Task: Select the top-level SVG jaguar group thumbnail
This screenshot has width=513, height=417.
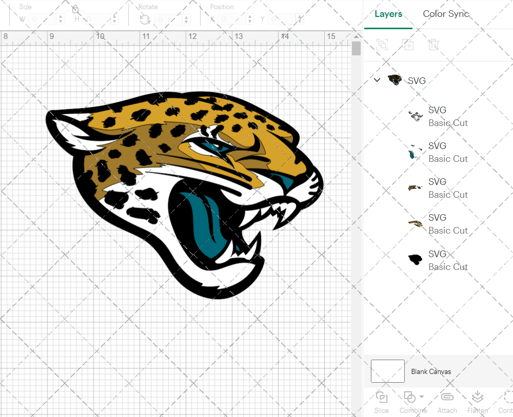Action: pyautogui.click(x=394, y=80)
